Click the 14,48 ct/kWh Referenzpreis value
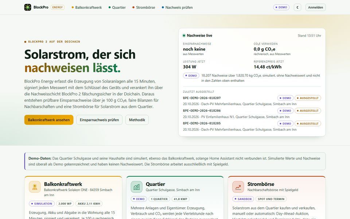This screenshot has height=219, width=350. click(267, 67)
